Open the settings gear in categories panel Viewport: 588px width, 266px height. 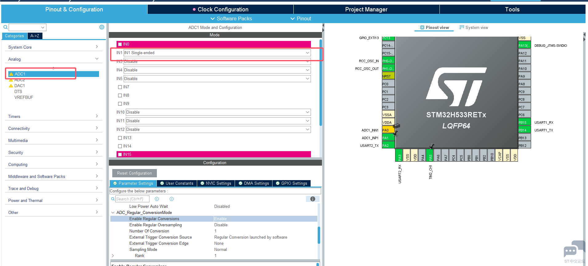pyautogui.click(x=102, y=27)
